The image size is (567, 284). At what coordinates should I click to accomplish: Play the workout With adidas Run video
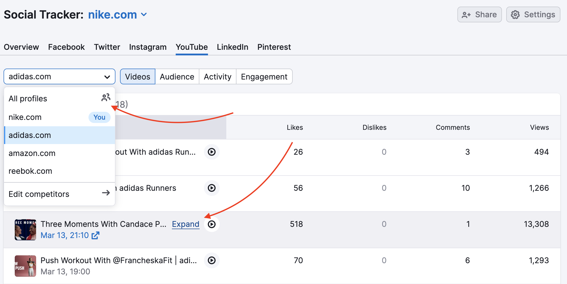pyautogui.click(x=212, y=152)
